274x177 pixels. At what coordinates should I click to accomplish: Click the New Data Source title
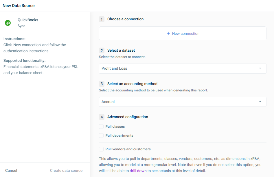point(19,6)
